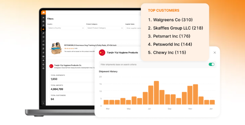Click the PETSWORLD dog pads product thumbnail
245x125 pixels.
(56, 48)
